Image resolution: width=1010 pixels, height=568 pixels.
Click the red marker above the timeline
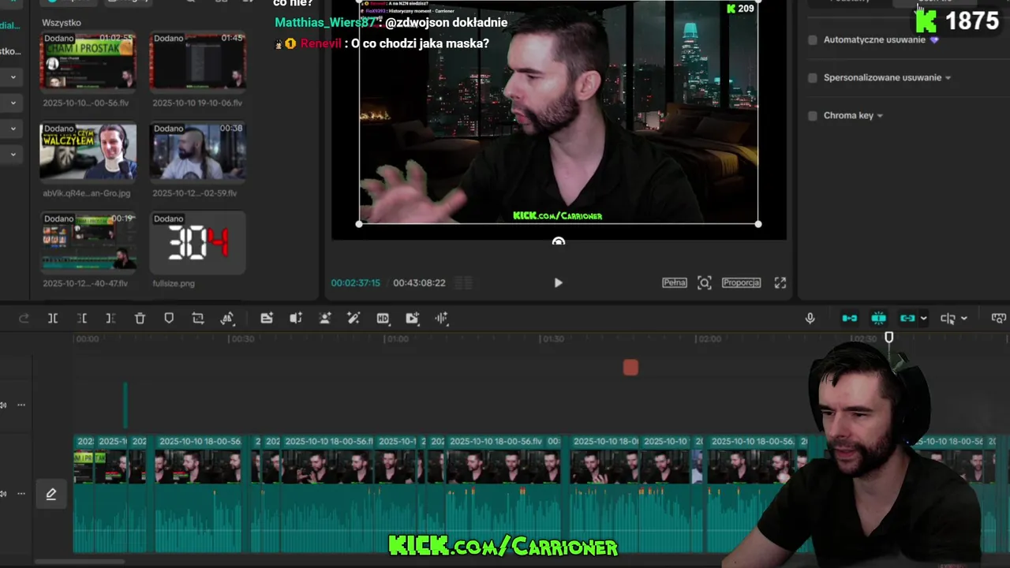pyautogui.click(x=630, y=368)
